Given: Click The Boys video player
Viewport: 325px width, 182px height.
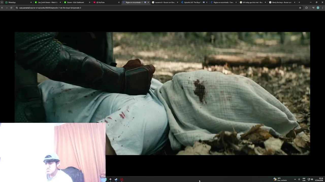Looking at the screenshot, I should click(162, 93).
